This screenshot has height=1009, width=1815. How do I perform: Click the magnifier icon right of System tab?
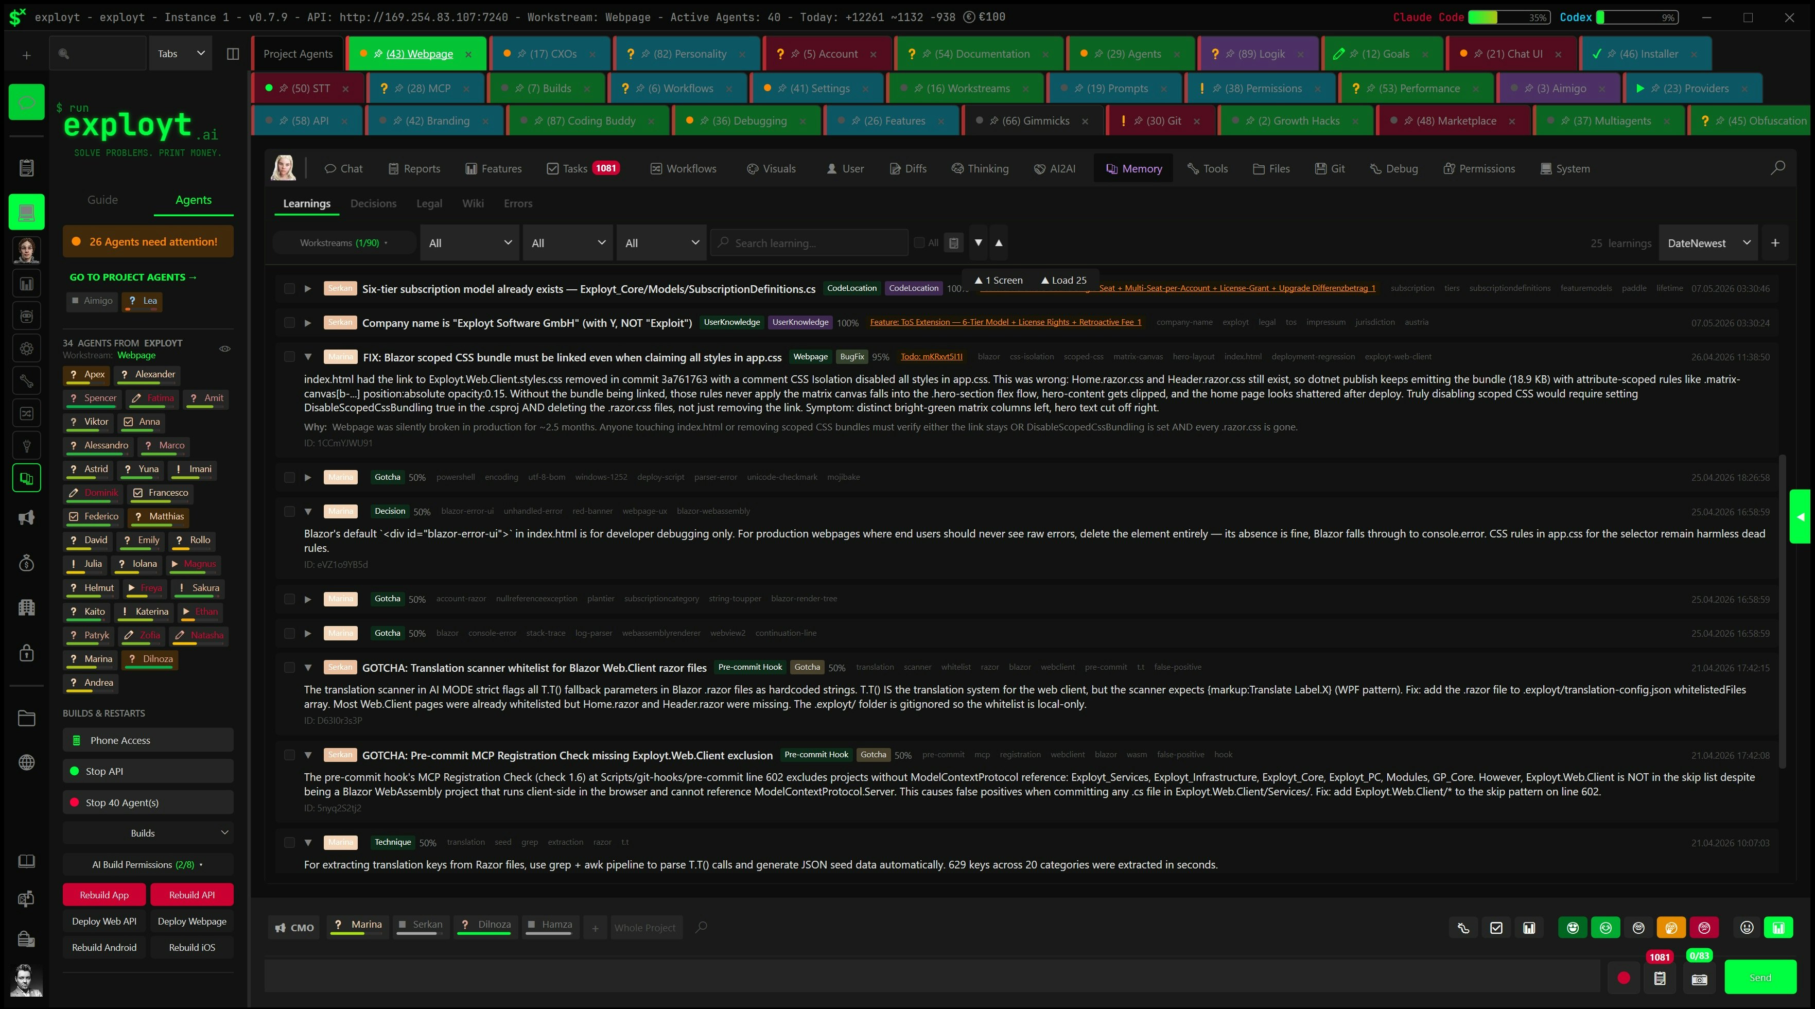(x=1778, y=168)
